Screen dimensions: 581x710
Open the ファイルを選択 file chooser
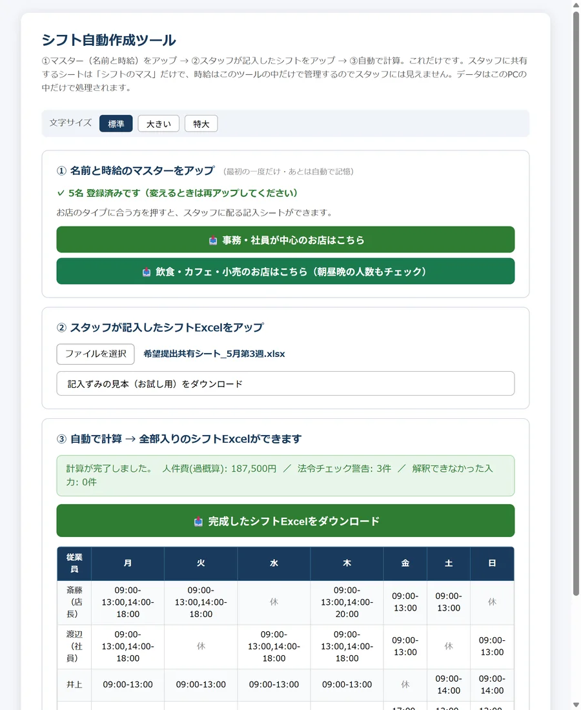coord(96,354)
